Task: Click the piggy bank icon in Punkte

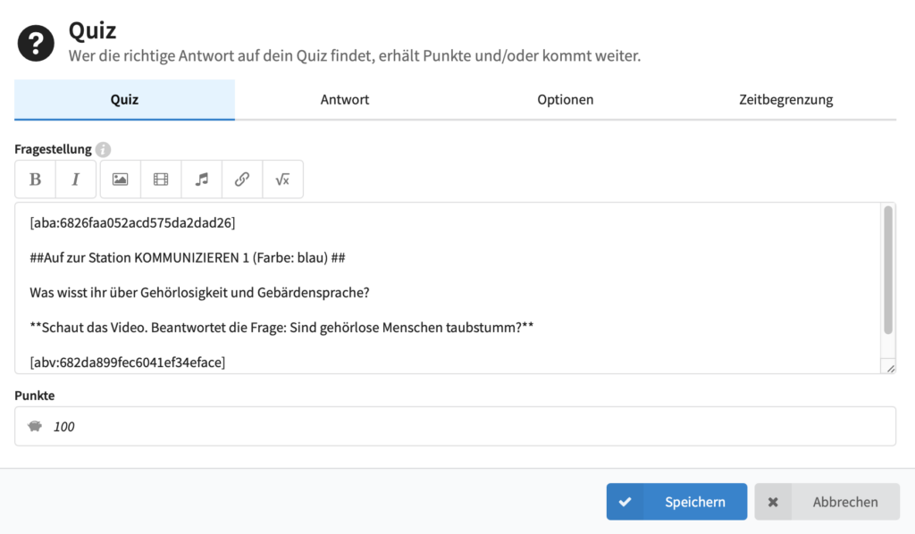Action: click(x=35, y=427)
